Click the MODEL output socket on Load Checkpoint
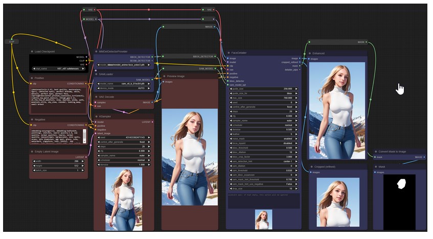Viewport: 433px width, 239px height. [86, 57]
